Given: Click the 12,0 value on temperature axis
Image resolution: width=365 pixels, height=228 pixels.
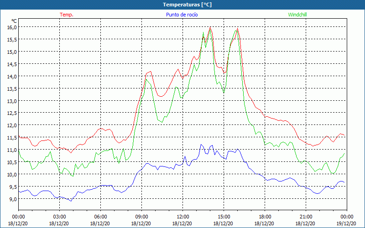Looking at the screenshot, I should (12, 125).
